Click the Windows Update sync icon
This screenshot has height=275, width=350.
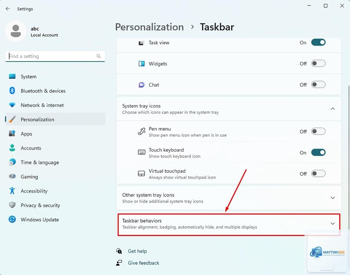(x=12, y=219)
